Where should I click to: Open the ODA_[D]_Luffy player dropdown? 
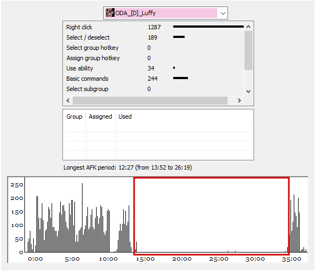pyautogui.click(x=166, y=13)
